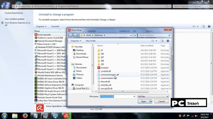Click the help icon in Avira Setup dialog
Screen dimensions: 213x119
click(x=168, y=41)
